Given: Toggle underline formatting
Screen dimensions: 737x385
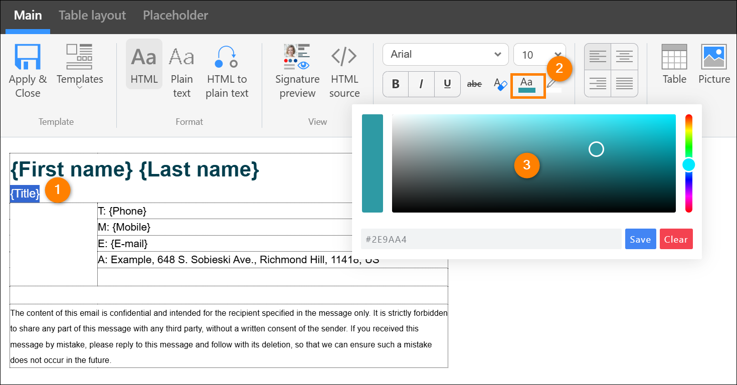Looking at the screenshot, I should point(447,84).
